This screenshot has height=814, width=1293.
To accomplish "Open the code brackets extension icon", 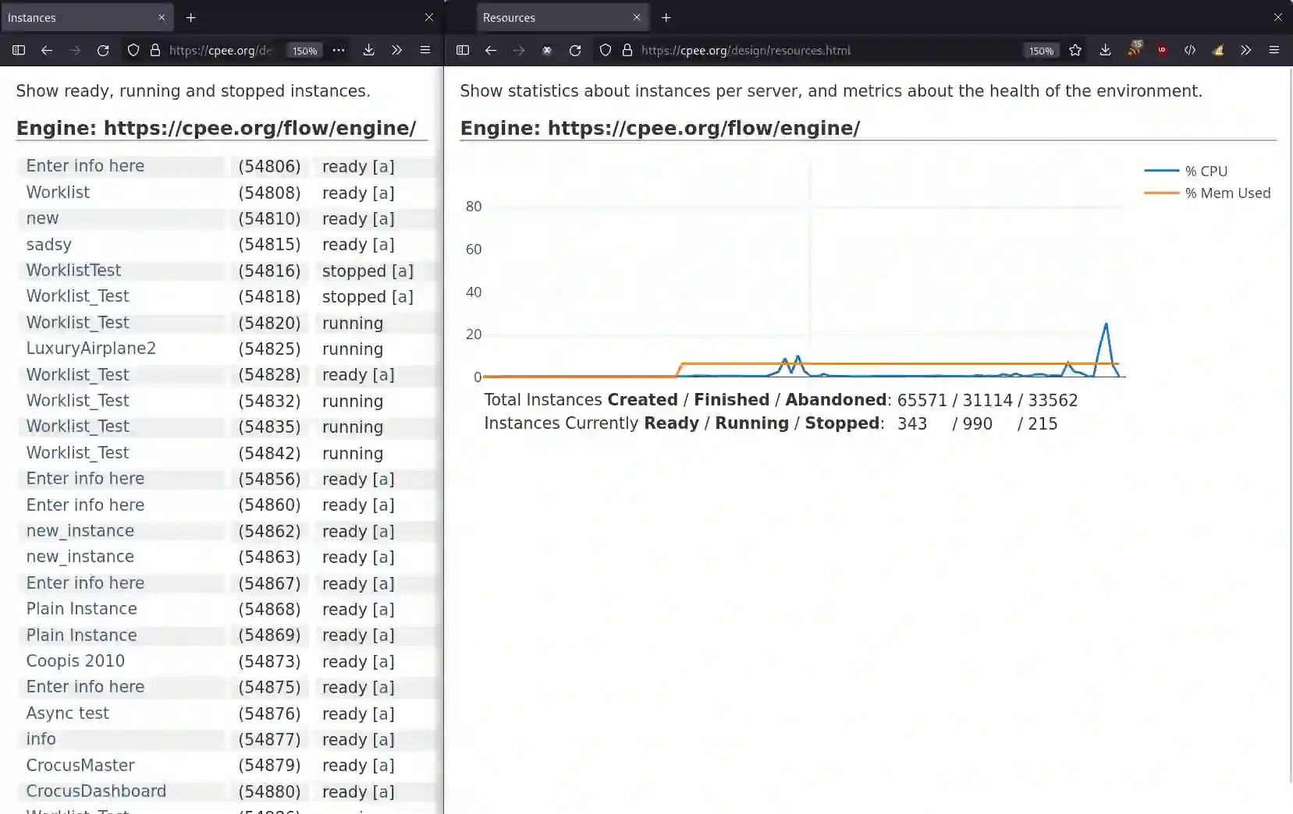I will click(1190, 50).
